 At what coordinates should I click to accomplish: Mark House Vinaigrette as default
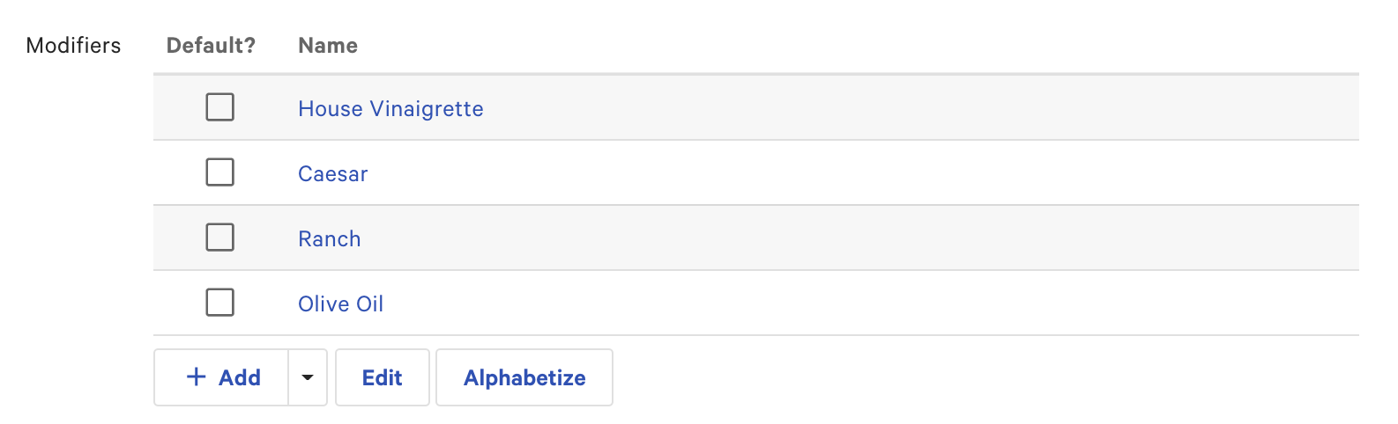pos(219,107)
